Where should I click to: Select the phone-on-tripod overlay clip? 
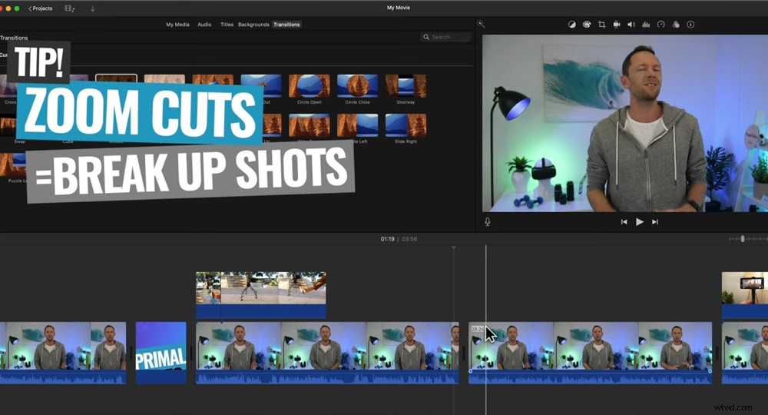point(744,295)
